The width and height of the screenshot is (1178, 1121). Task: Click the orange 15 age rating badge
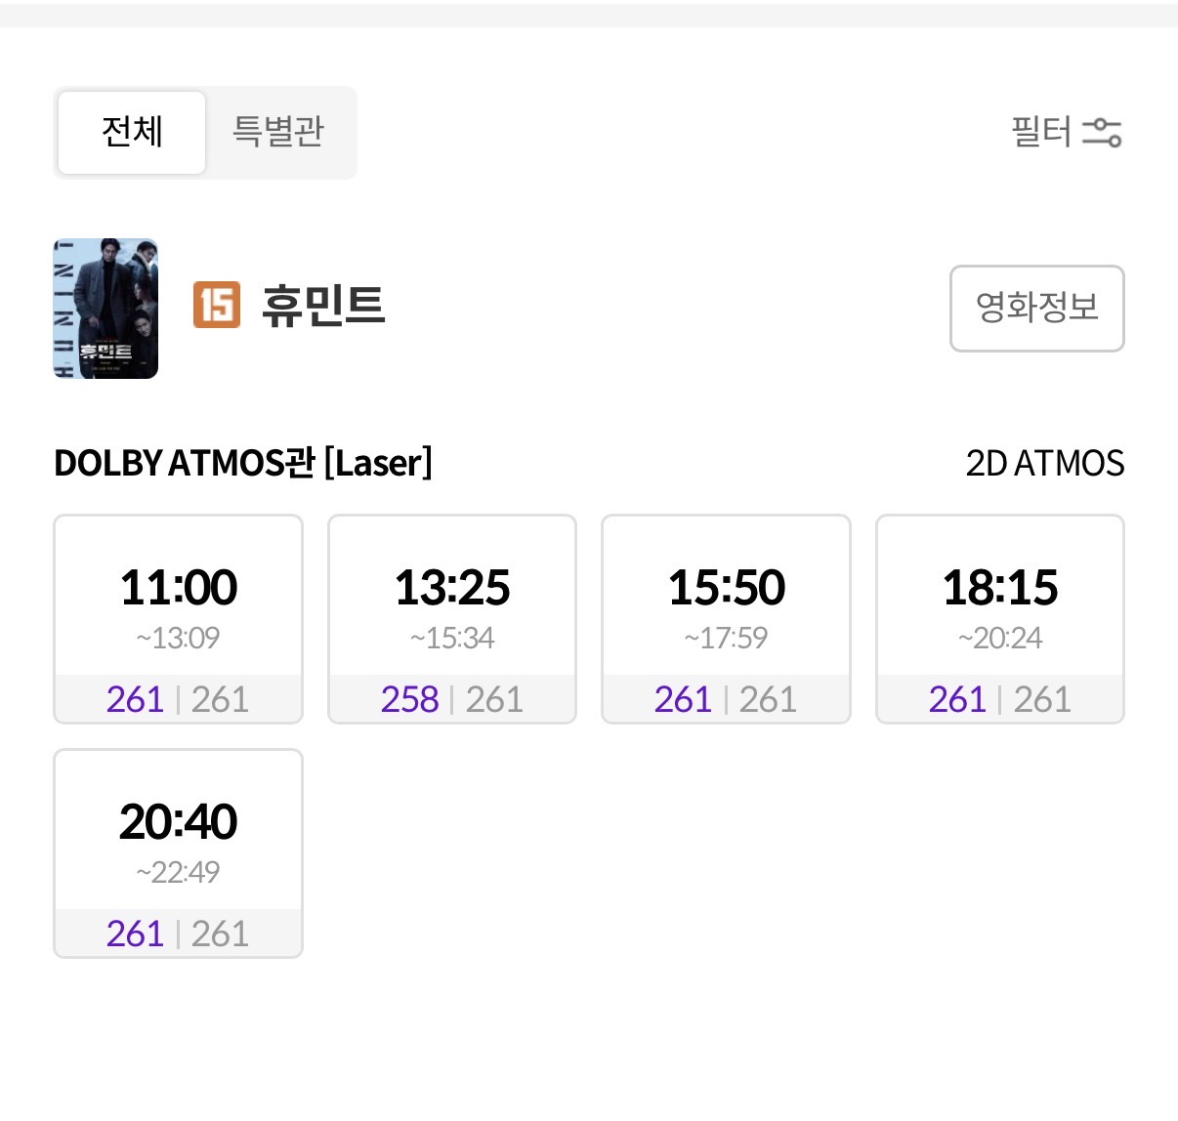217,305
